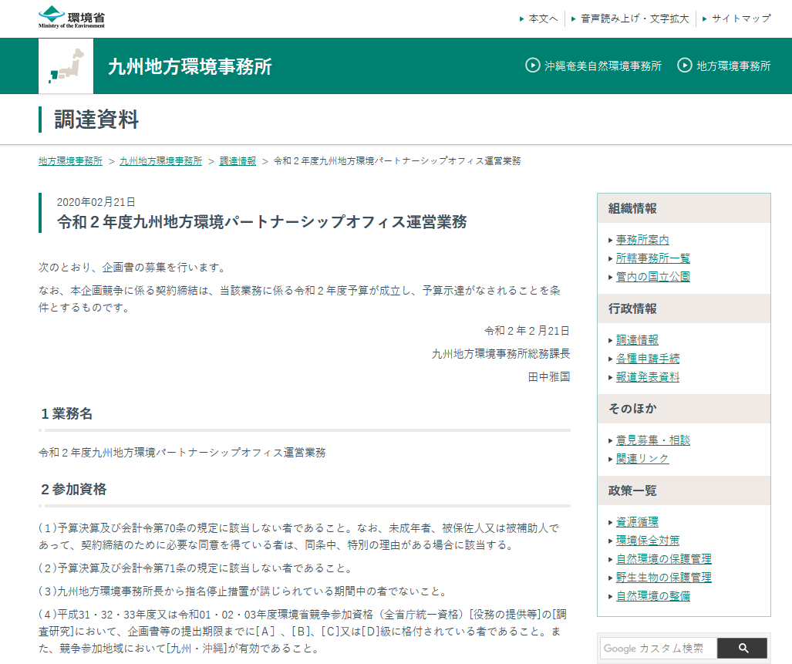Viewport: 792px width, 664px height.
Task: Select the play icon beside 地方環境事務所
Action: tap(684, 66)
